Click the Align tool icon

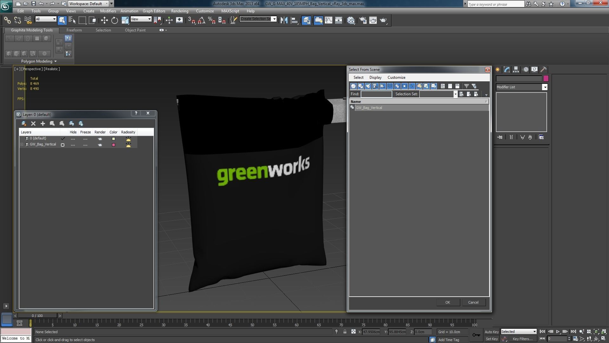tap(294, 20)
